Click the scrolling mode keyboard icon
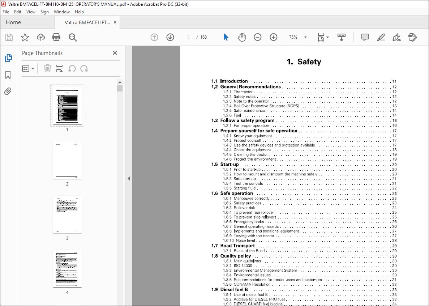 click(342, 37)
